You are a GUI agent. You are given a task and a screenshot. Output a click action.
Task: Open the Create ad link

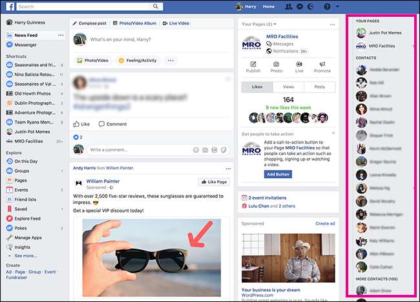click(324, 223)
